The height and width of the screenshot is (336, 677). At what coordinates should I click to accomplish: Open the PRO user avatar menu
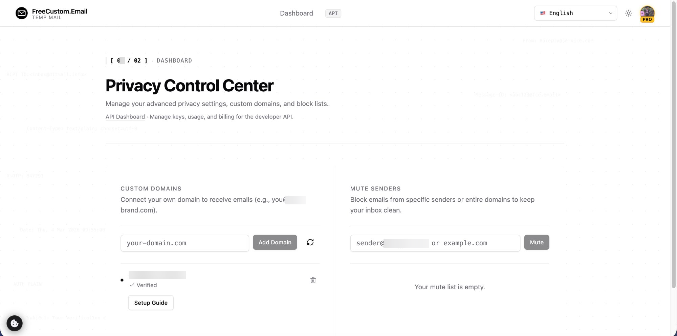[647, 14]
